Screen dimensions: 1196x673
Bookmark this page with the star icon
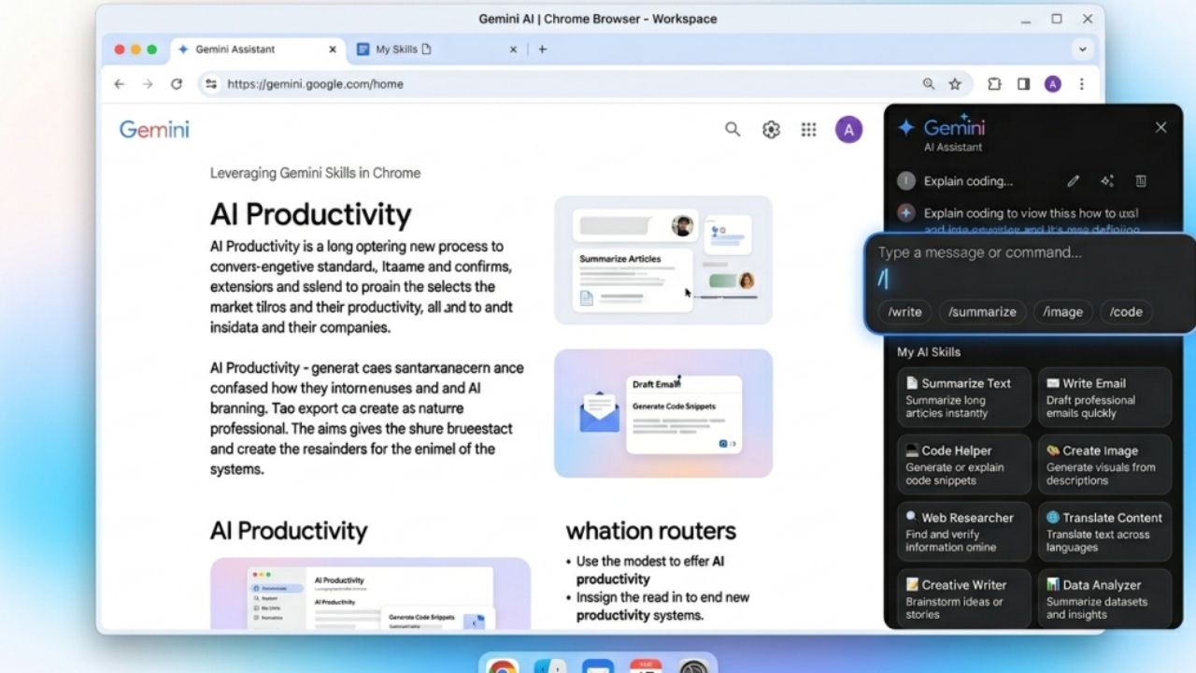point(955,84)
